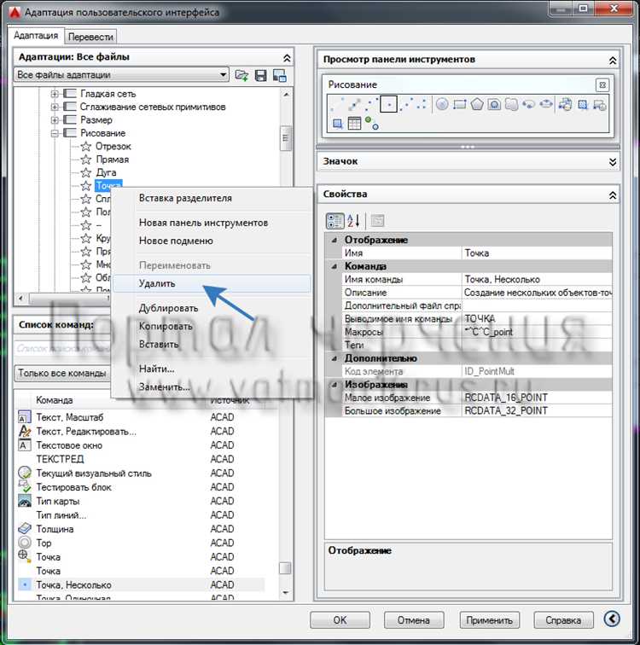The width and height of the screenshot is (640, 645).
Task: Click the Имя property value Точка
Action: [x=537, y=253]
